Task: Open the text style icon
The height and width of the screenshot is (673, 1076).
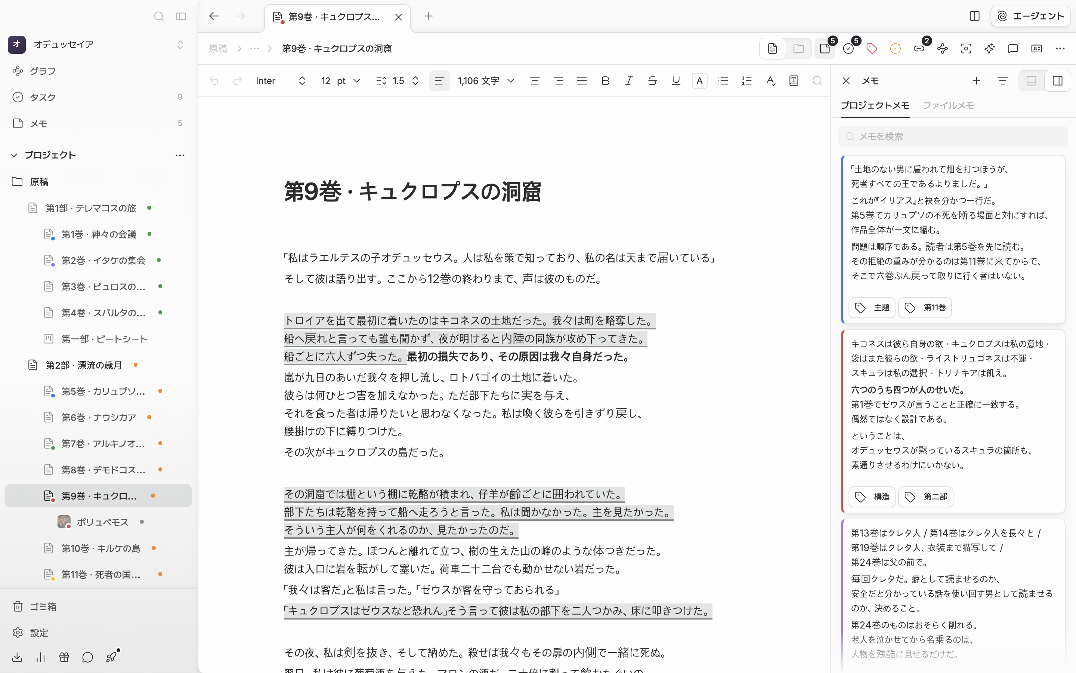Action: (x=770, y=81)
